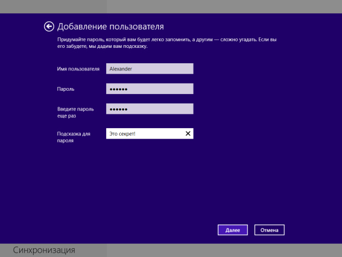Click the Синхронизация text in background
Image resolution: width=342 pixels, height=257 pixels.
[x=44, y=250]
